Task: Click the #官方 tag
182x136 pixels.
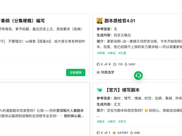Action: coord(122,121)
